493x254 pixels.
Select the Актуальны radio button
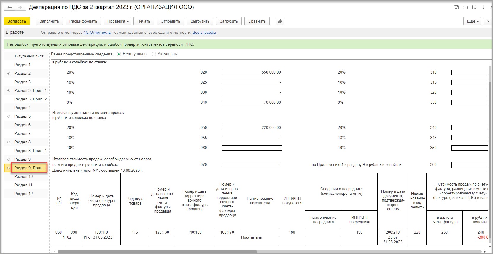pos(154,54)
